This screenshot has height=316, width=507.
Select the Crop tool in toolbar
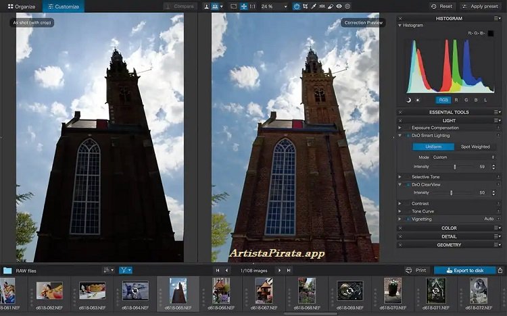306,6
